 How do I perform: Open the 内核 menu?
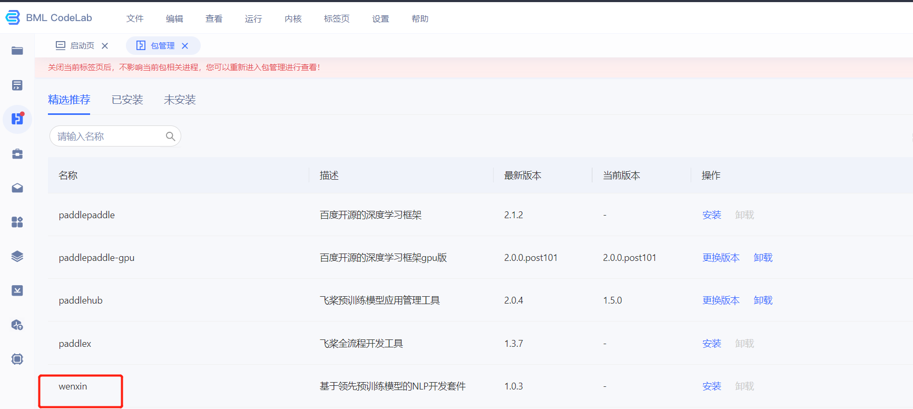click(x=293, y=18)
